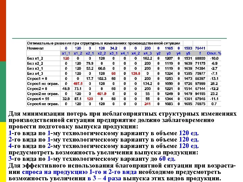Select the 'x4_2' column header

(x=136, y=53)
